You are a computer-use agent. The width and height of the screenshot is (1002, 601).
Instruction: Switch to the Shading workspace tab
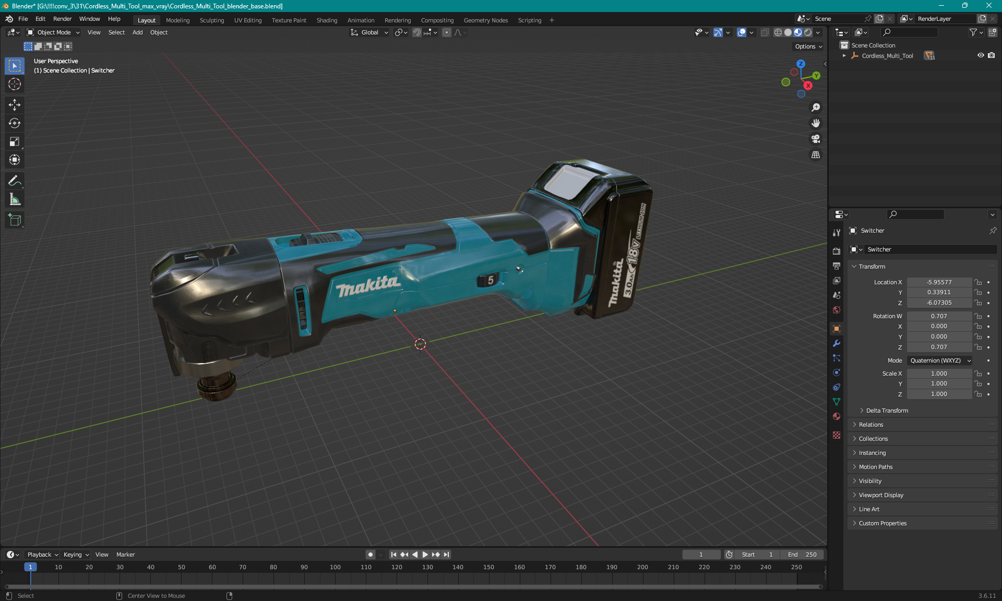pos(327,20)
